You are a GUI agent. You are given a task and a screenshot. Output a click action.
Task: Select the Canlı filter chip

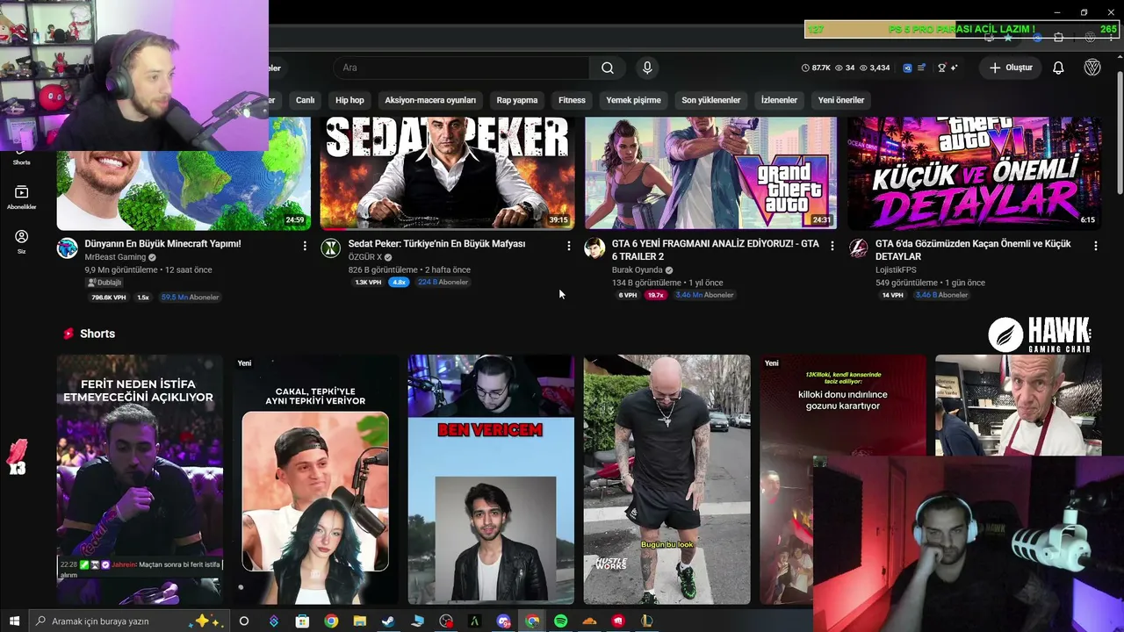(305, 100)
